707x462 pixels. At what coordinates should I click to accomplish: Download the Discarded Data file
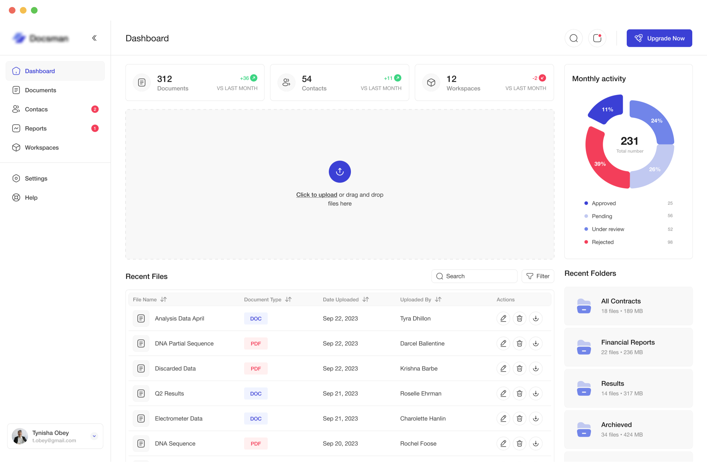pos(536,369)
